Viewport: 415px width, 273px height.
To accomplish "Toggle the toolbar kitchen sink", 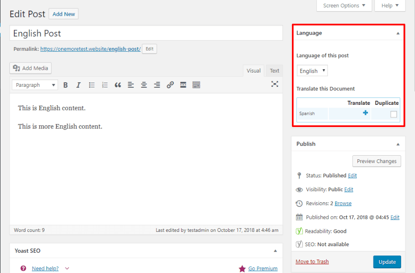I will (196, 85).
